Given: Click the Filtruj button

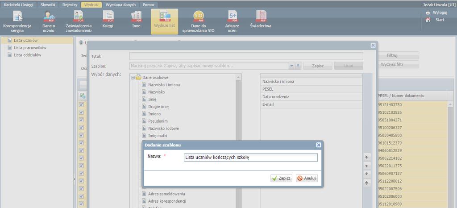Looking at the screenshot, I should (x=392, y=55).
